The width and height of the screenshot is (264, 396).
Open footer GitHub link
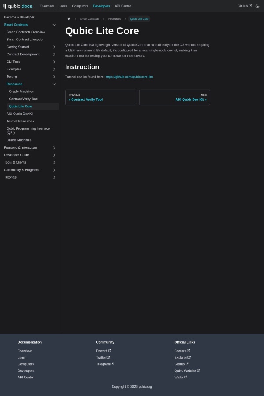(x=181, y=364)
